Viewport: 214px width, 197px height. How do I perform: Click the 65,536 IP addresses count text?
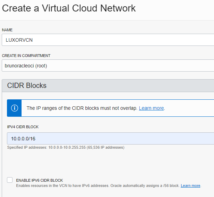point(106,147)
